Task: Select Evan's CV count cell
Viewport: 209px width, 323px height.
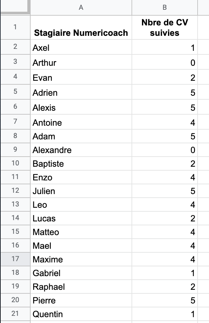Action: [164, 77]
